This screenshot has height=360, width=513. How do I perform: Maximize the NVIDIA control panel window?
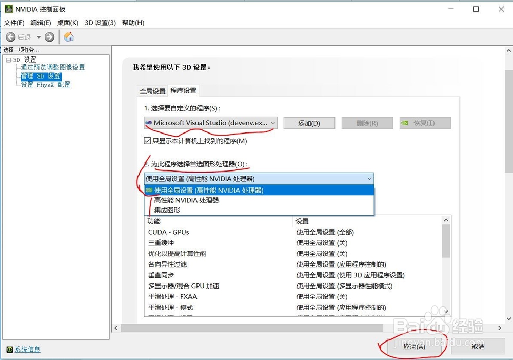click(477, 9)
